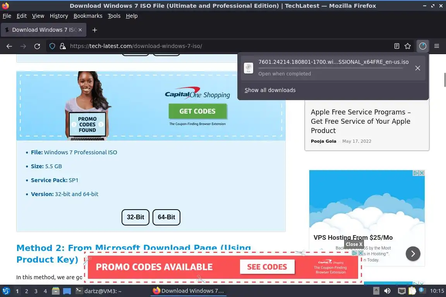Open a new tab with plus

pyautogui.click(x=95, y=30)
